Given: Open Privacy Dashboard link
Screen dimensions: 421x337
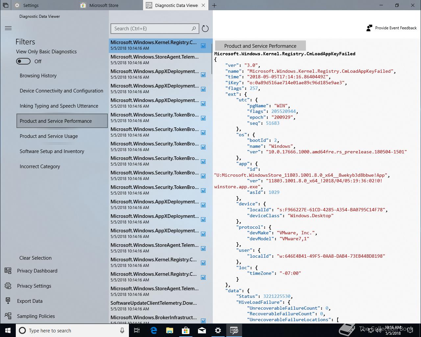Looking at the screenshot, I should 37,271.
